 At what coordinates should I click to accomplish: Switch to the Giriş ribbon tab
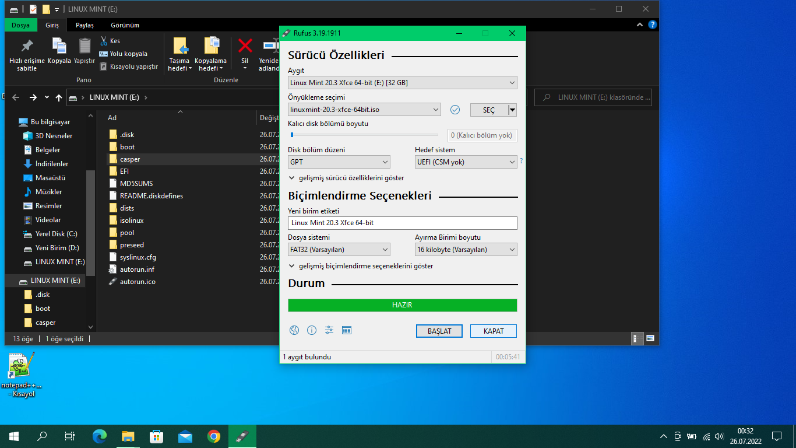tap(52, 25)
